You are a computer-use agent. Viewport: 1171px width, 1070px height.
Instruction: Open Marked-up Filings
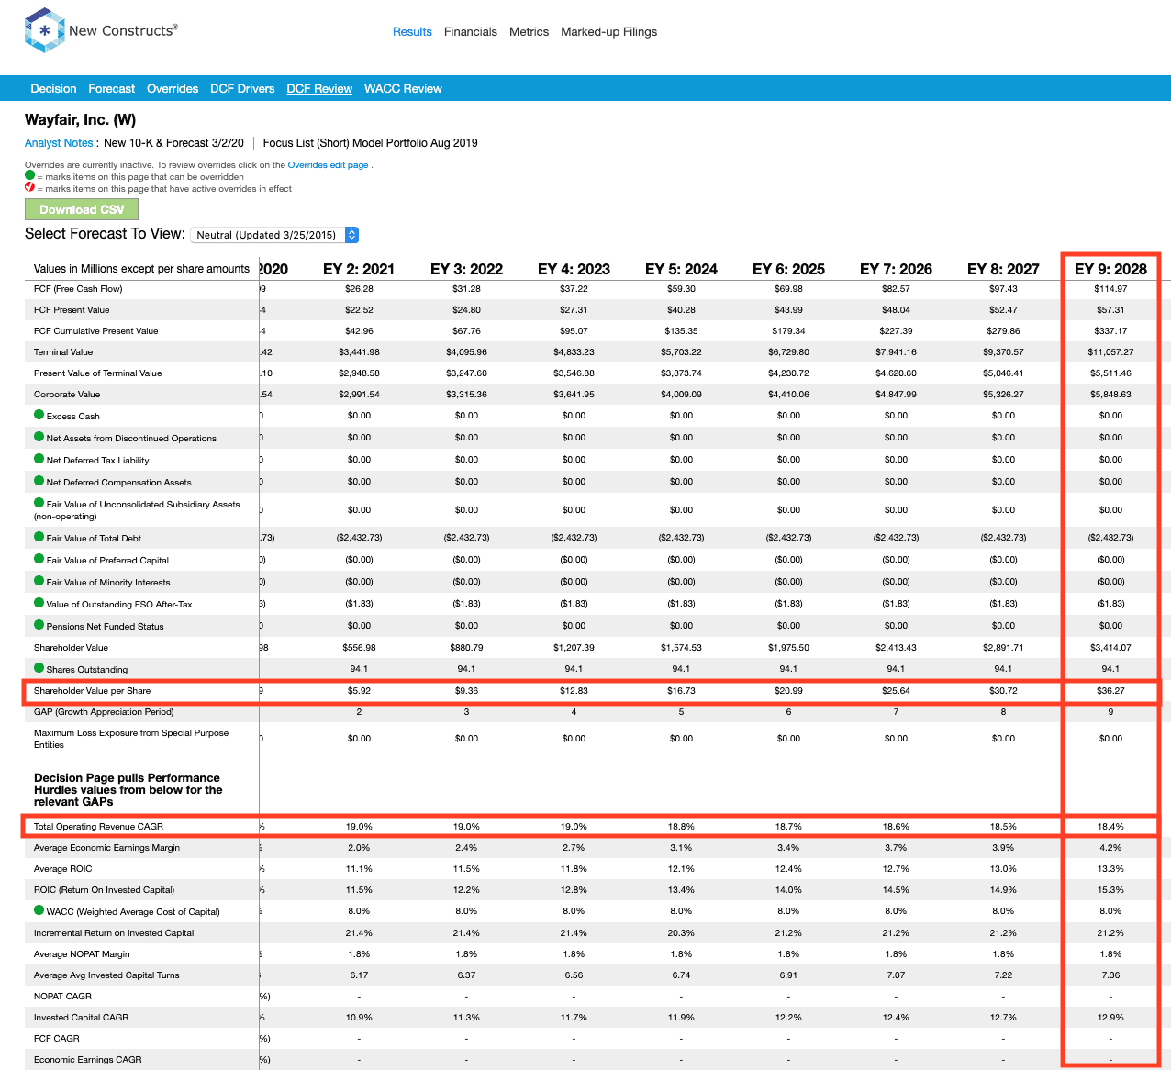tap(609, 32)
